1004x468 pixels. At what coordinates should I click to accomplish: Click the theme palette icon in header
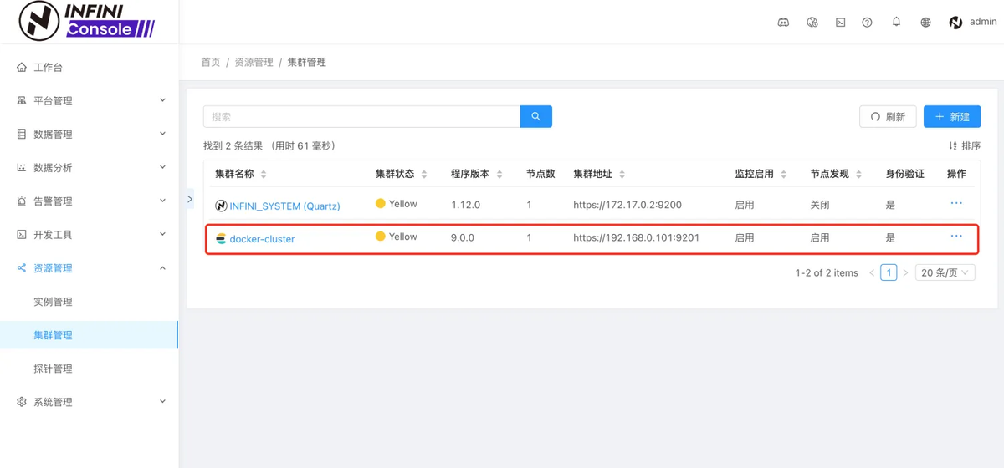[812, 23]
